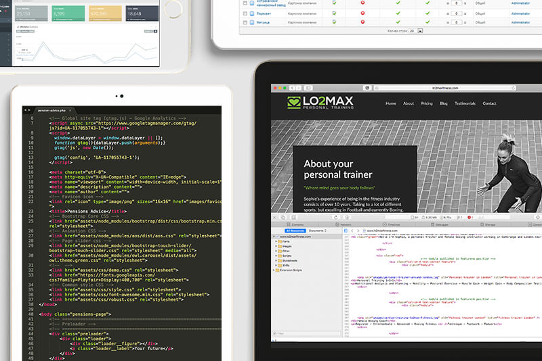Open the Матрица link
The height and width of the screenshot is (361, 542).
pyautogui.click(x=263, y=22)
